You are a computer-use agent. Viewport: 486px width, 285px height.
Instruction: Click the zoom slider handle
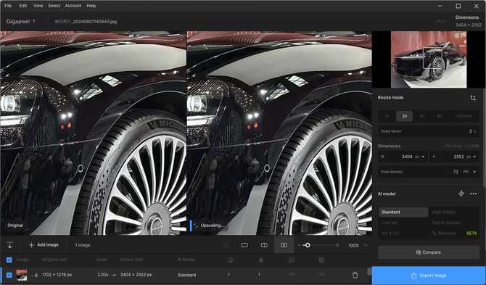pos(307,245)
